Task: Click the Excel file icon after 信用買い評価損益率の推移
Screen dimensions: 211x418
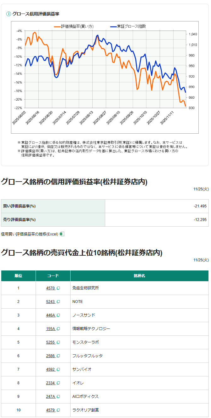Action: pos(62,234)
